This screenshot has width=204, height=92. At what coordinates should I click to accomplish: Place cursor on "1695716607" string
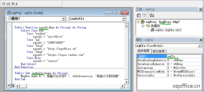pos(56,43)
